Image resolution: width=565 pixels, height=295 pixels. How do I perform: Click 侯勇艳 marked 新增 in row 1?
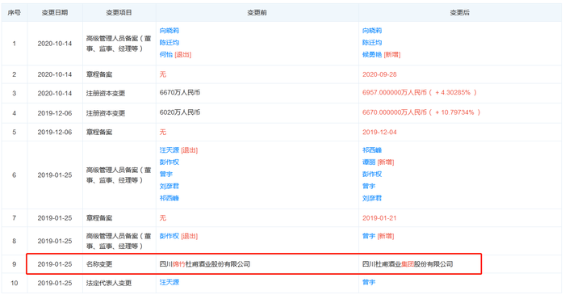coord(372,54)
